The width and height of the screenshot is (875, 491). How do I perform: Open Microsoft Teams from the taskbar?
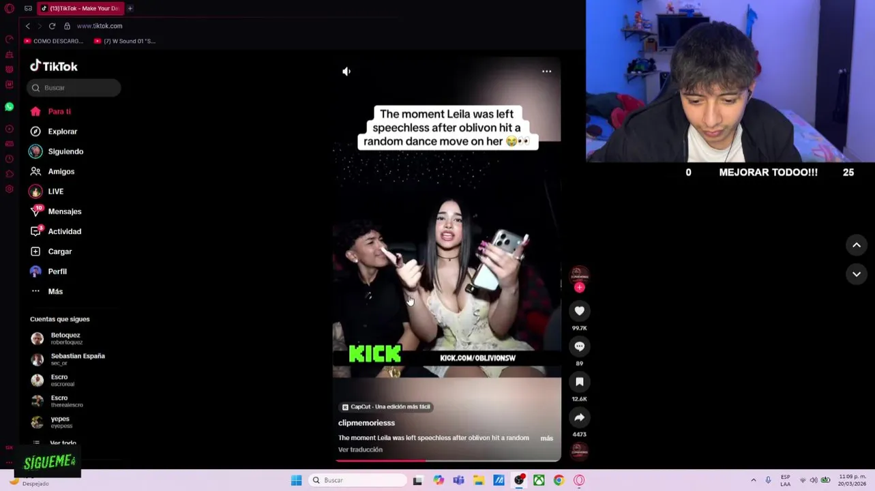(458, 480)
